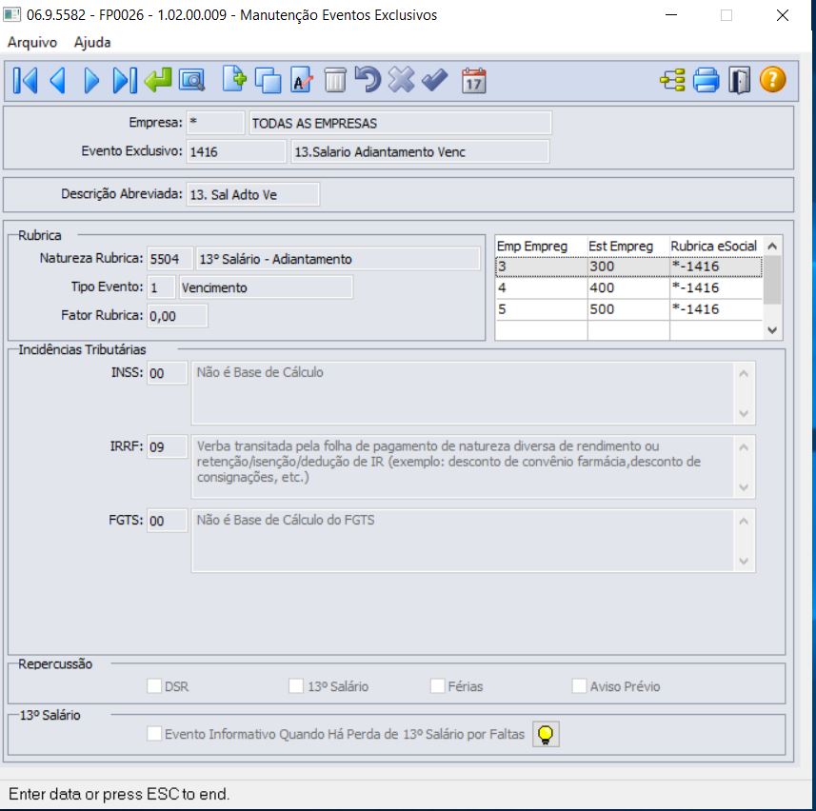Open help with orange question mark
The height and width of the screenshot is (811, 816).
tap(773, 80)
